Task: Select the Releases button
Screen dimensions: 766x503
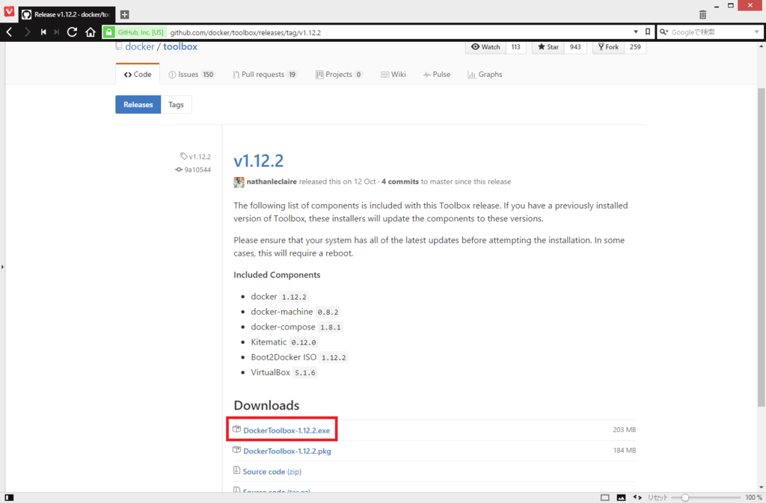Action: point(138,105)
